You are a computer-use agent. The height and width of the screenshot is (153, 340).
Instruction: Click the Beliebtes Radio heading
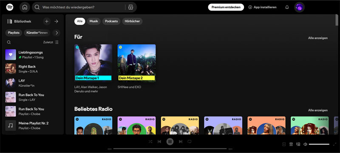click(93, 109)
